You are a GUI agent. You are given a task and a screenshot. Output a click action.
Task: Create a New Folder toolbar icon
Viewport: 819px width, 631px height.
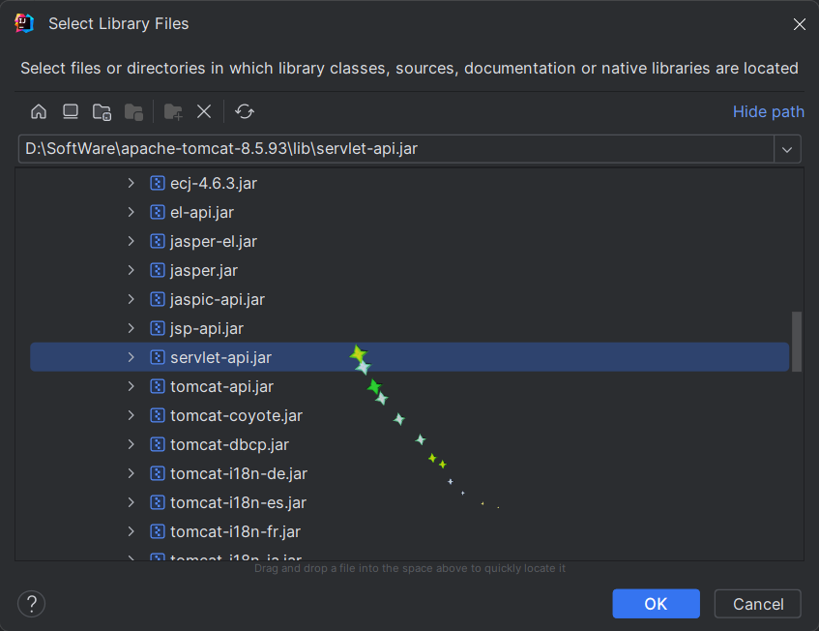tap(173, 112)
